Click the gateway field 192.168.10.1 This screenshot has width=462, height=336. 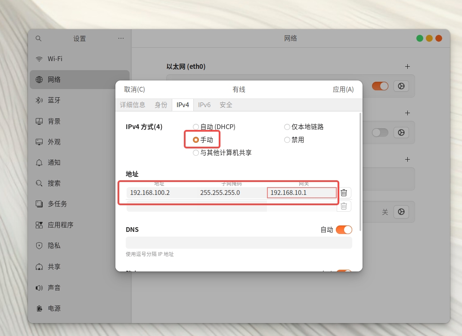[302, 193]
